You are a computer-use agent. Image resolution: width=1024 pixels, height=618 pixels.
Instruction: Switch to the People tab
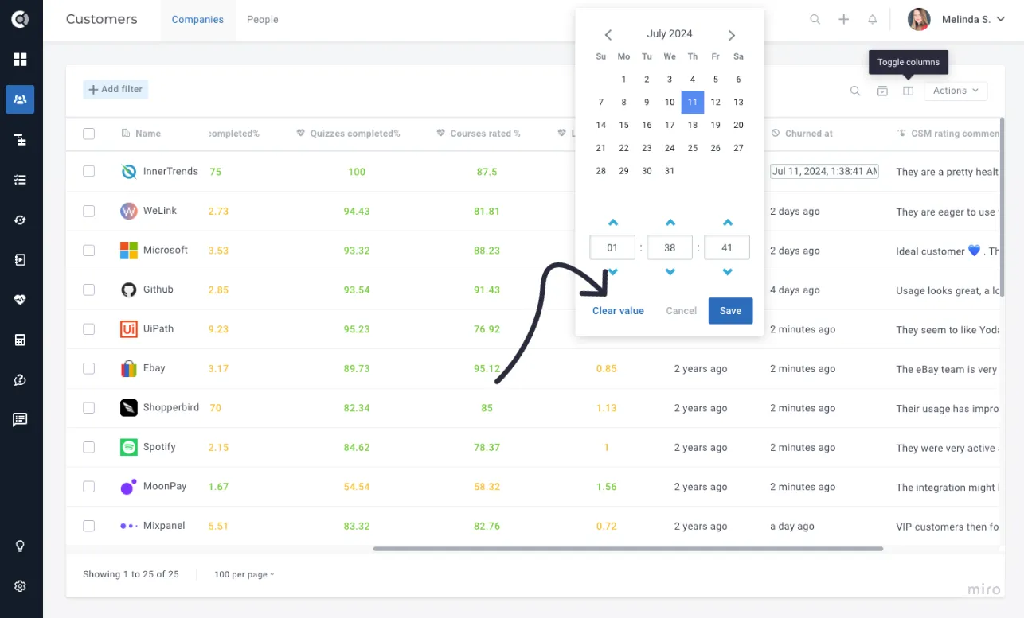pos(263,20)
